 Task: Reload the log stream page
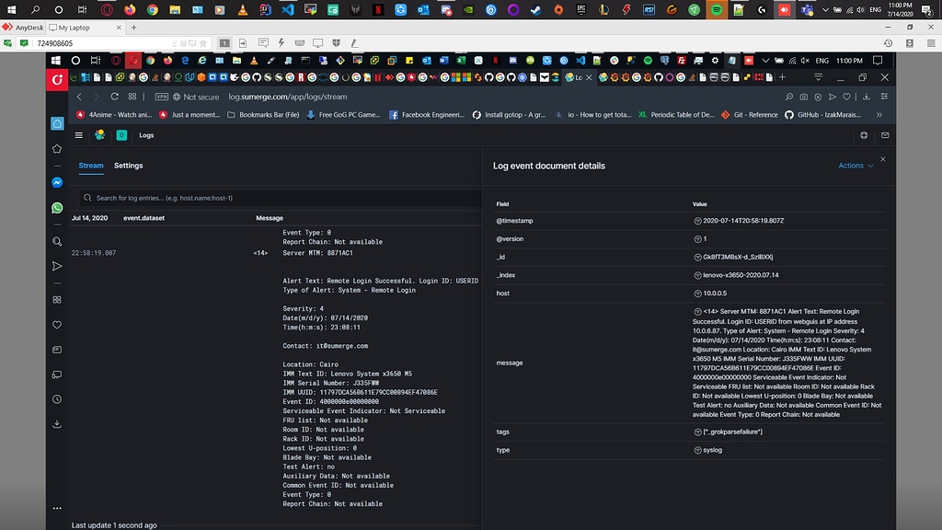113,96
